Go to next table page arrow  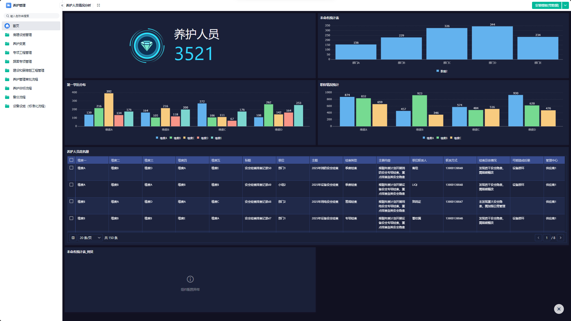tap(561, 238)
